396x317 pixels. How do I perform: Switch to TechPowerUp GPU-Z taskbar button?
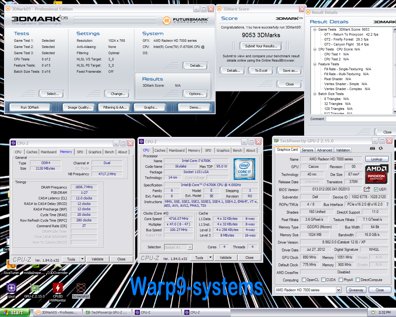[x=107, y=312]
